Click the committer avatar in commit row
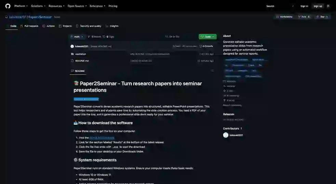Image resolution: width=336 pixels, height=184 pixels. [x=72, y=46]
